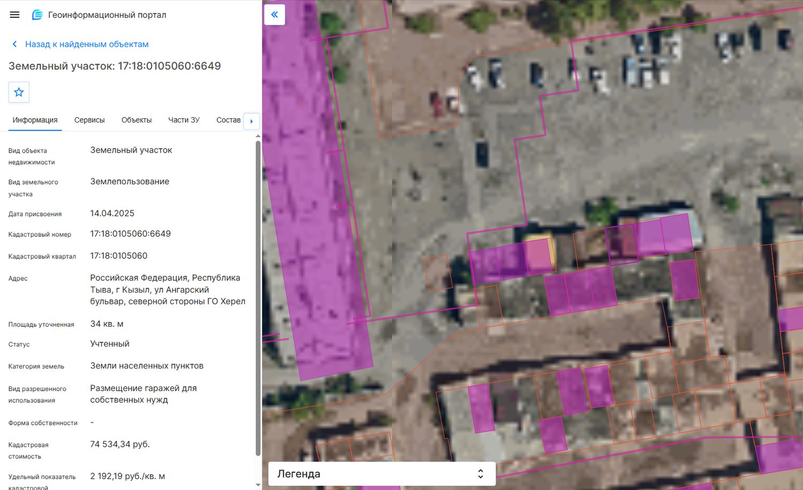Select heading Земельный участок: 17:18:0105060:6649

(115, 66)
